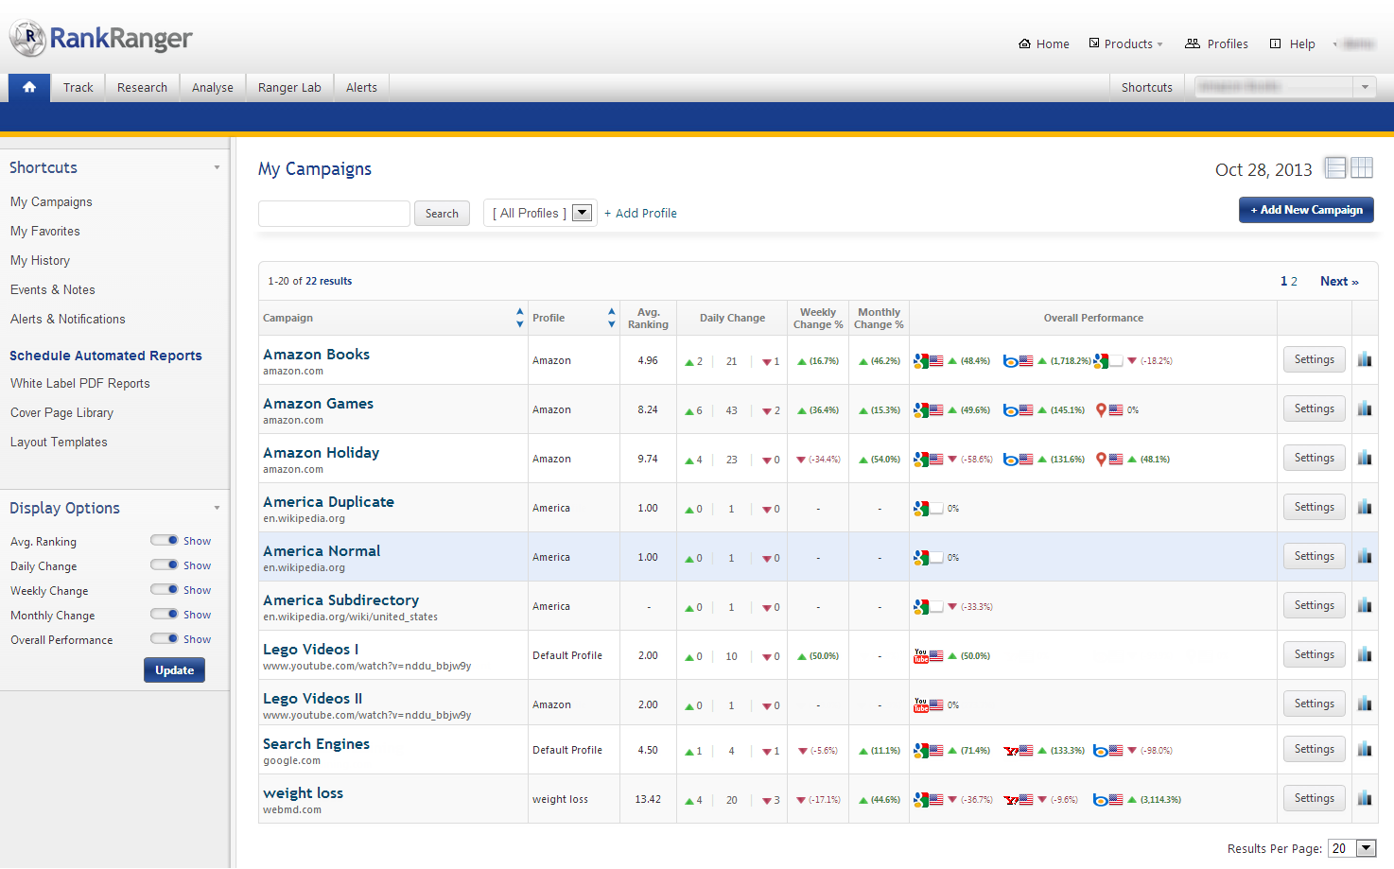The width and height of the screenshot is (1394, 869).
Task: Click the campaign search input field
Action: click(x=334, y=214)
